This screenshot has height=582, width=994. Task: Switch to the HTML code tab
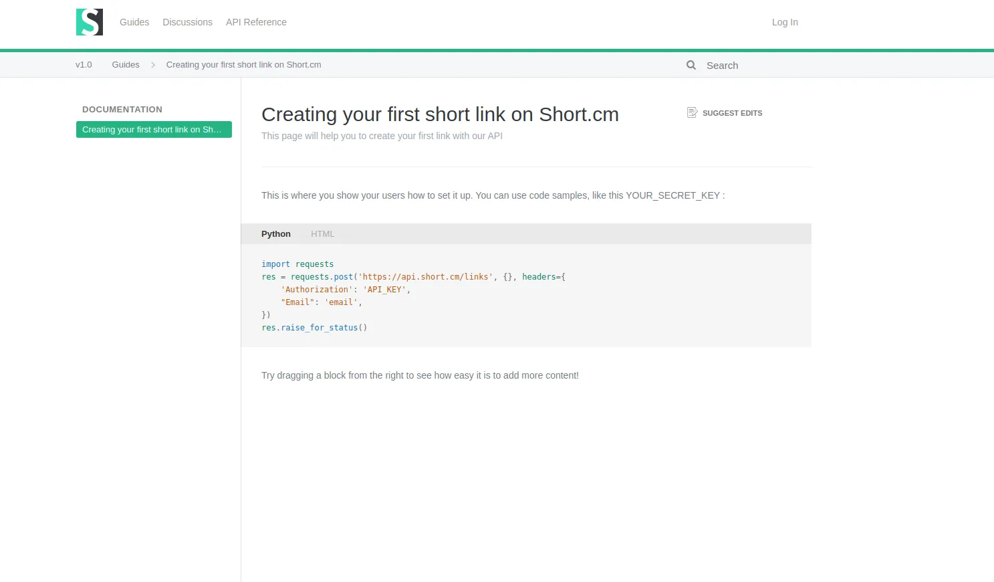[x=322, y=233]
